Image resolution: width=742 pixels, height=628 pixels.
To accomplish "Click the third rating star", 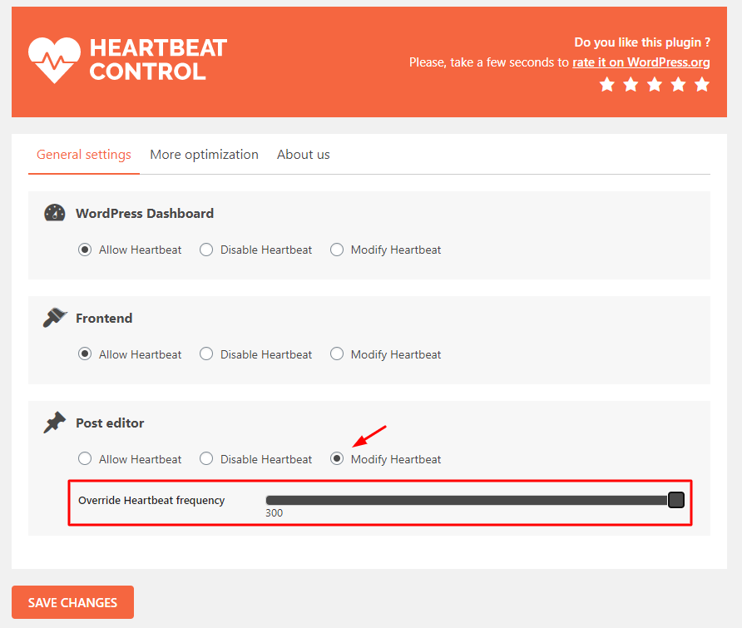I will [655, 84].
